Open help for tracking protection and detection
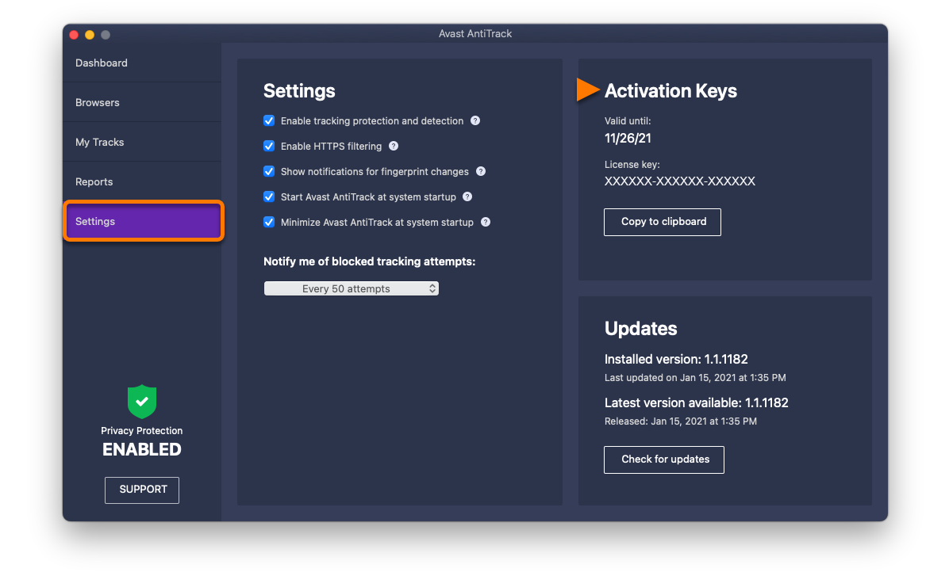949x572 pixels. click(x=476, y=120)
